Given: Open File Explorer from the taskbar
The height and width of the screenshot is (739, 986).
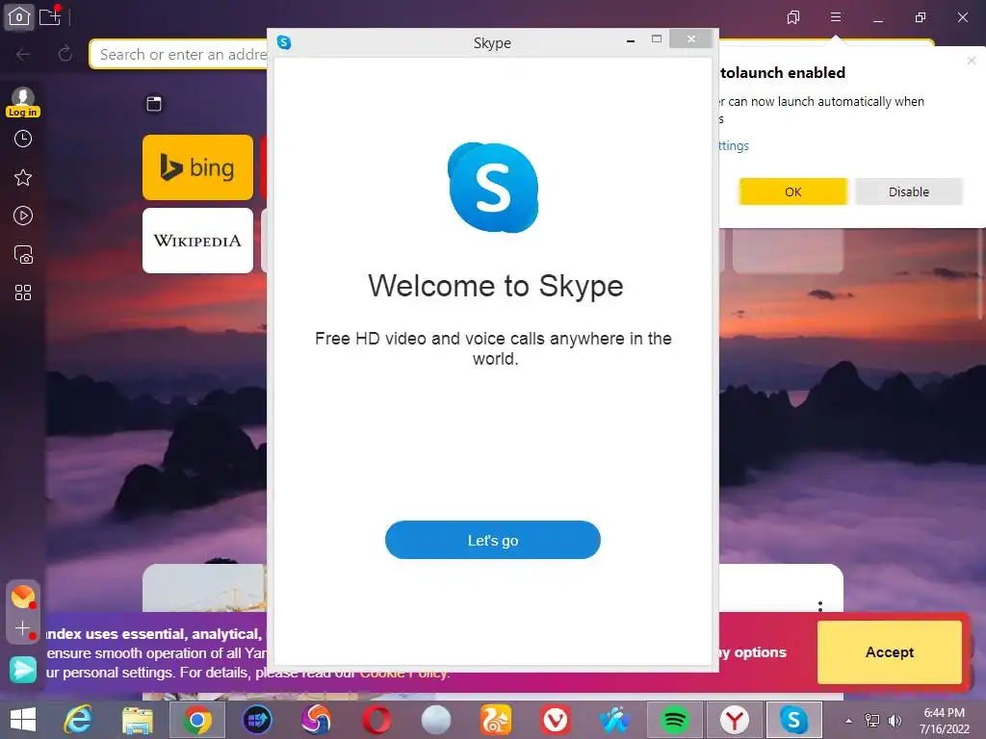Looking at the screenshot, I should [x=138, y=720].
